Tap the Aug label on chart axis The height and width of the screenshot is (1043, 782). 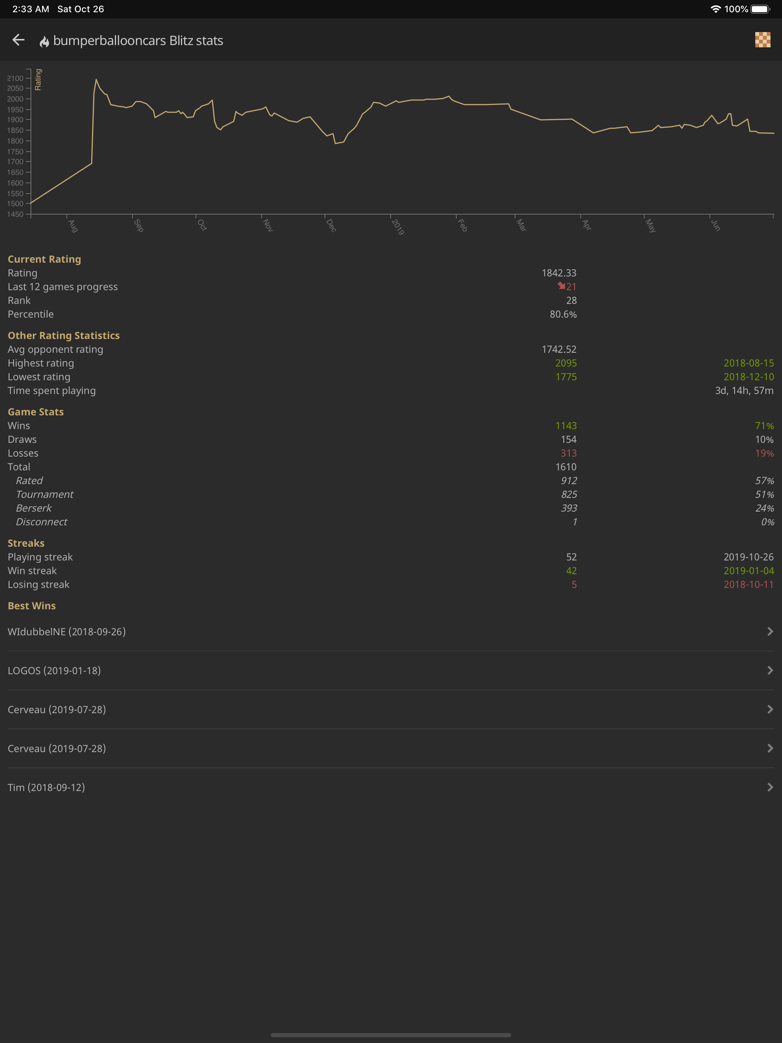point(73,225)
